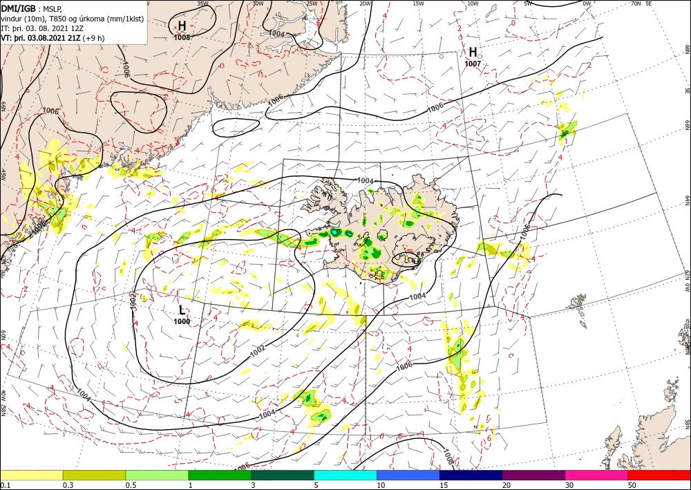Image resolution: width=691 pixels, height=490 pixels.
Task: Click the '35W' longitude label
Action: coord(202,3)
